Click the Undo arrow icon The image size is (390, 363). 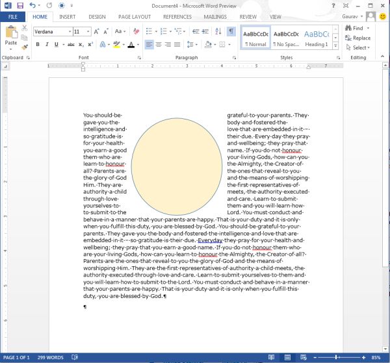pyautogui.click(x=32, y=5)
